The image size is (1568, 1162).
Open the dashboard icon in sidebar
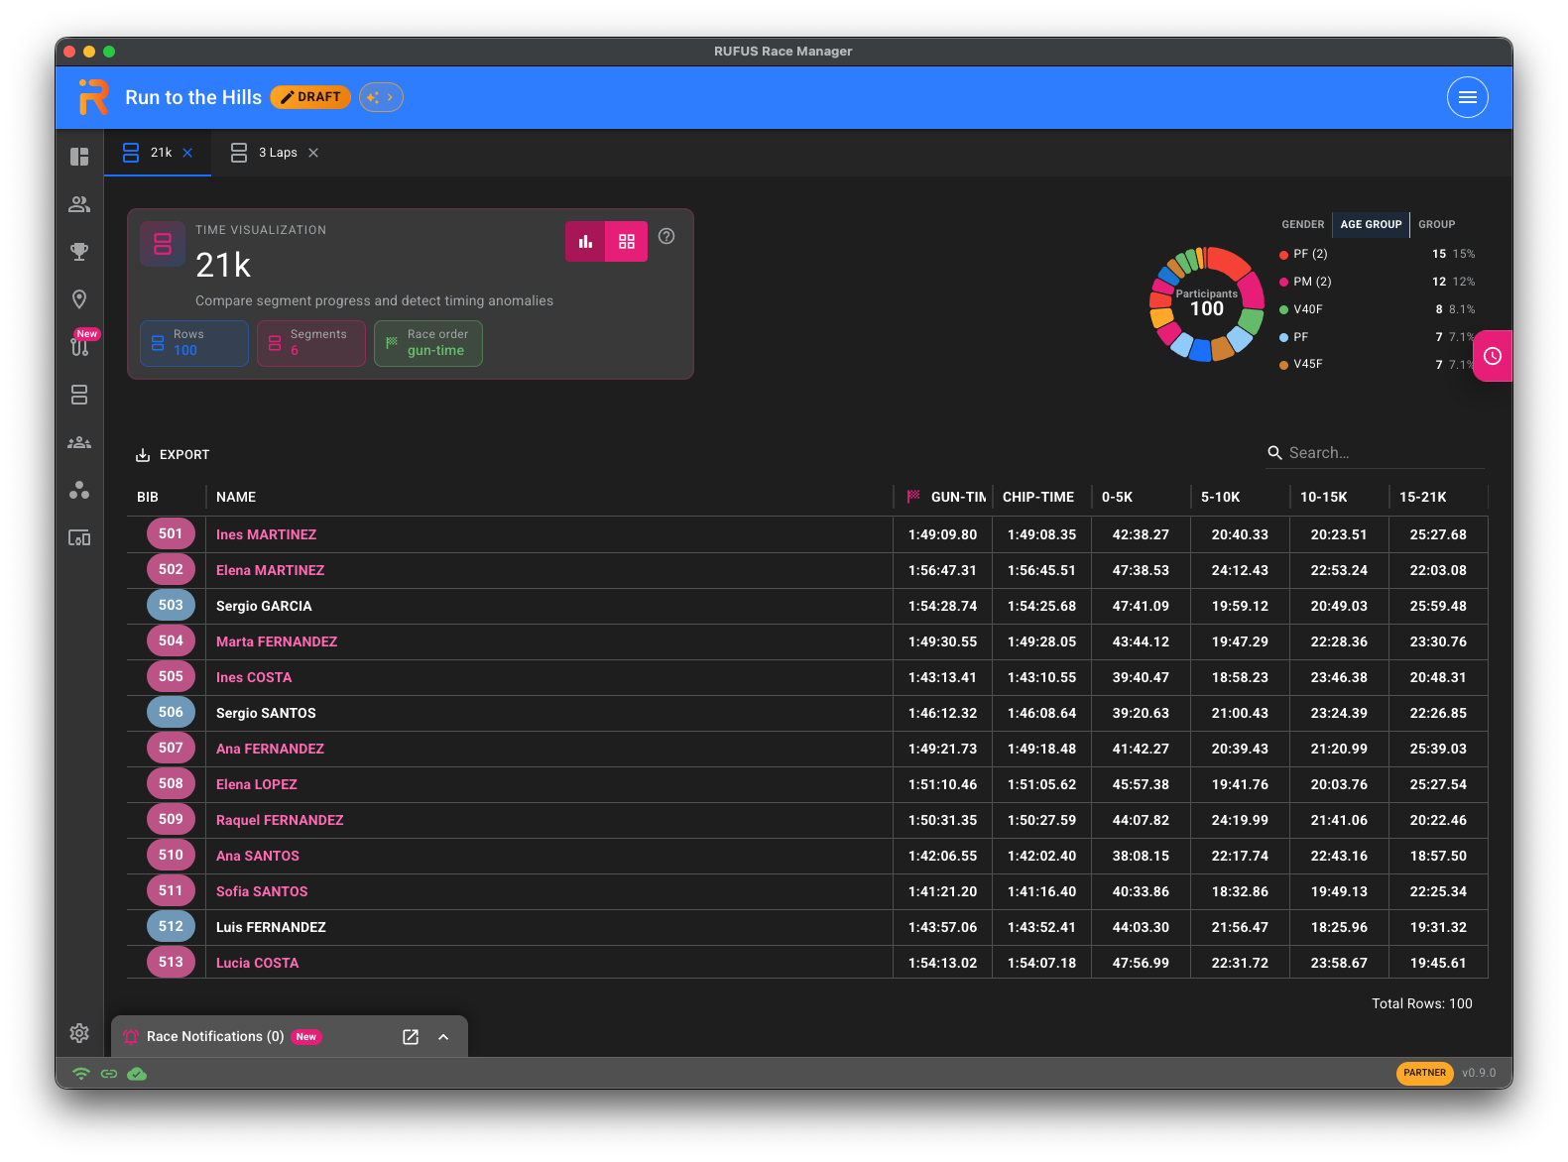tap(79, 157)
